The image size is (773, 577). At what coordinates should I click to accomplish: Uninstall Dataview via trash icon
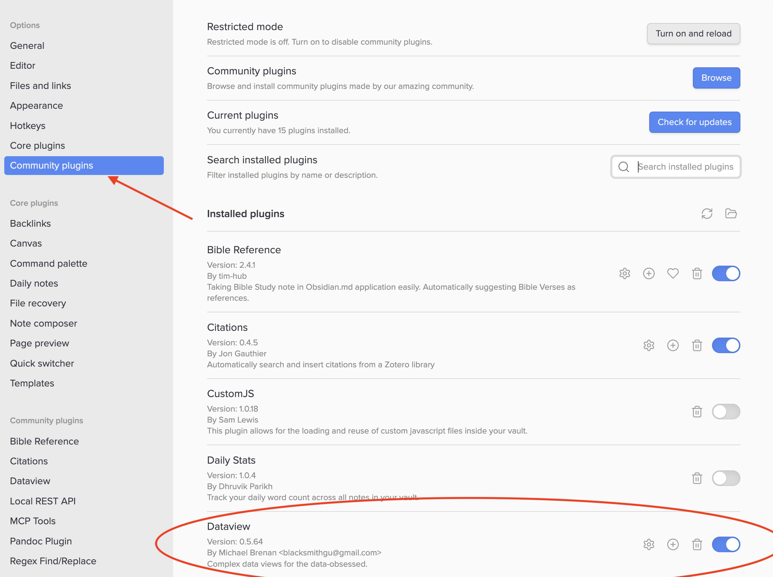697,544
